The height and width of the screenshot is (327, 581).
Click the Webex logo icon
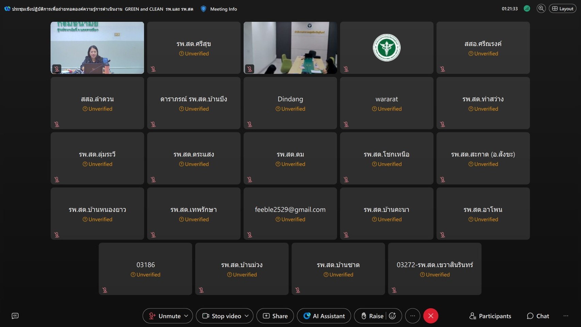tap(7, 9)
